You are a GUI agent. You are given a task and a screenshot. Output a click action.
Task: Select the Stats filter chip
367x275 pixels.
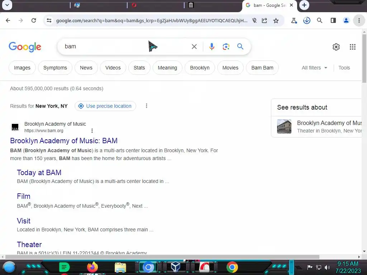pos(139,68)
